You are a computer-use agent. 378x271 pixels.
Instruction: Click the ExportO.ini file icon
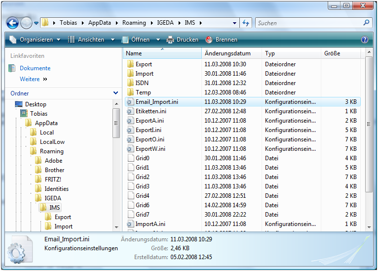(x=130, y=139)
